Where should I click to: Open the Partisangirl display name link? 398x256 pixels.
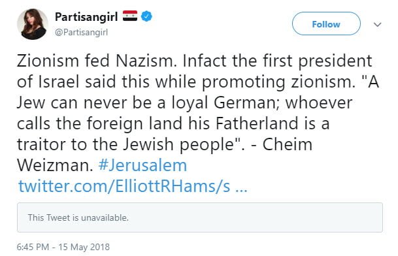pos(86,17)
